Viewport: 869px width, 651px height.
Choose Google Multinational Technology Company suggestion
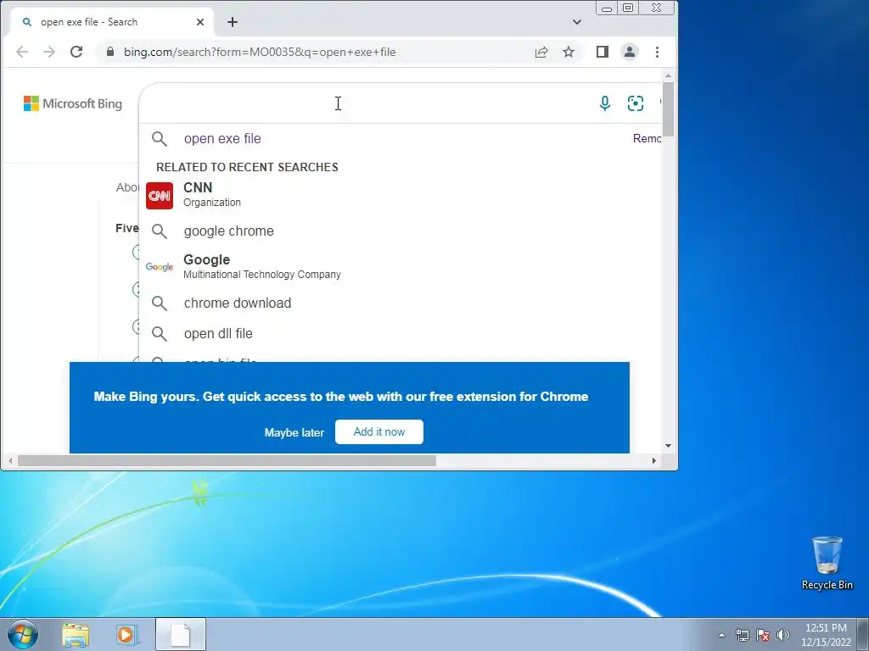401,267
